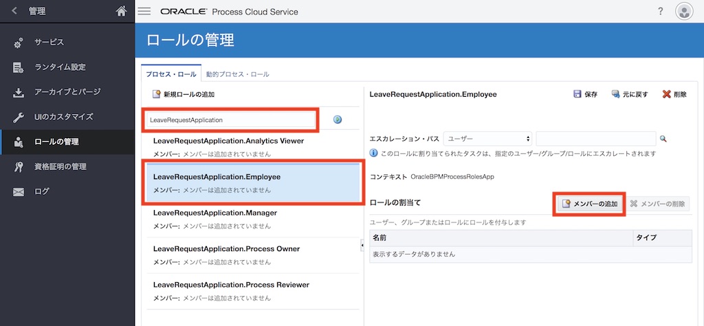The height and width of the screenshot is (326, 704).
Task: Click 新規ロールの追加 link
Action: point(183,94)
